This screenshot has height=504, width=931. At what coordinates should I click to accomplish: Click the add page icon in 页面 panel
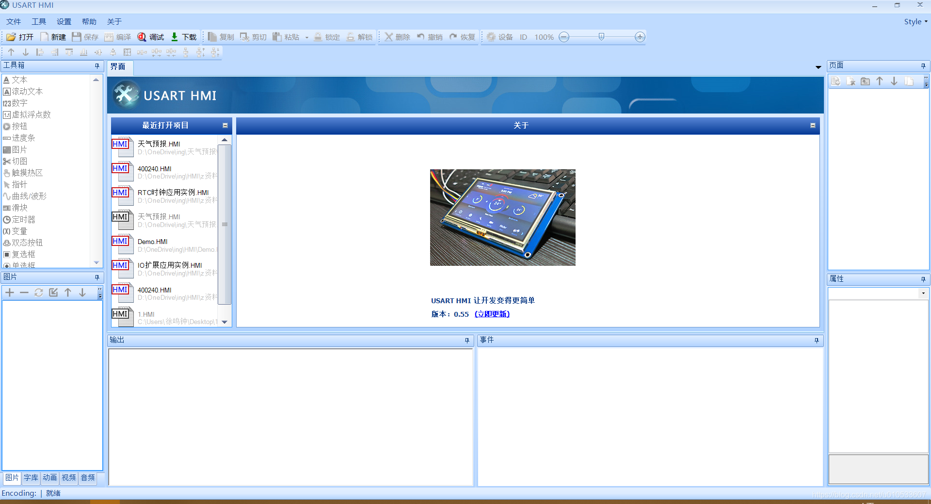(x=835, y=81)
